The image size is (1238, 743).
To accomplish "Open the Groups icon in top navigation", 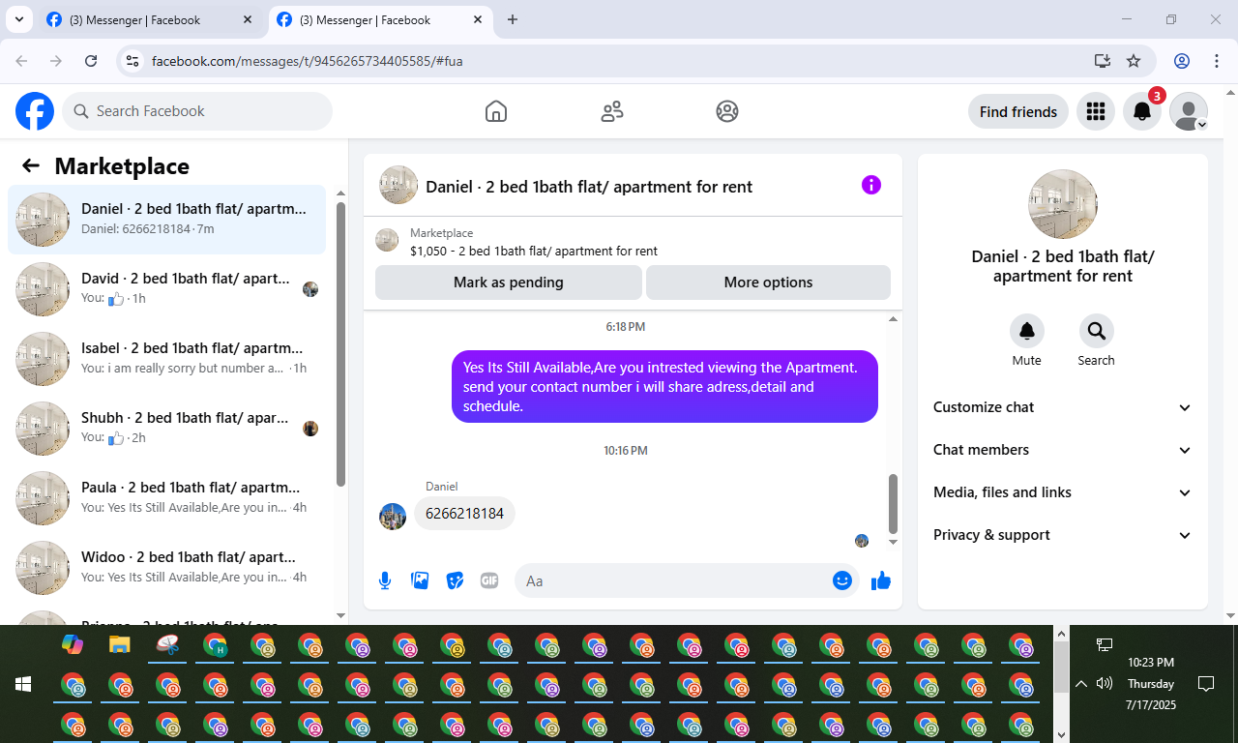I will click(727, 111).
